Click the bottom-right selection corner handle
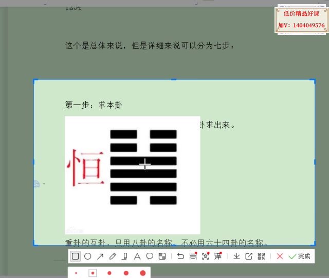Viewport: 329px width, 278px height. point(314,244)
